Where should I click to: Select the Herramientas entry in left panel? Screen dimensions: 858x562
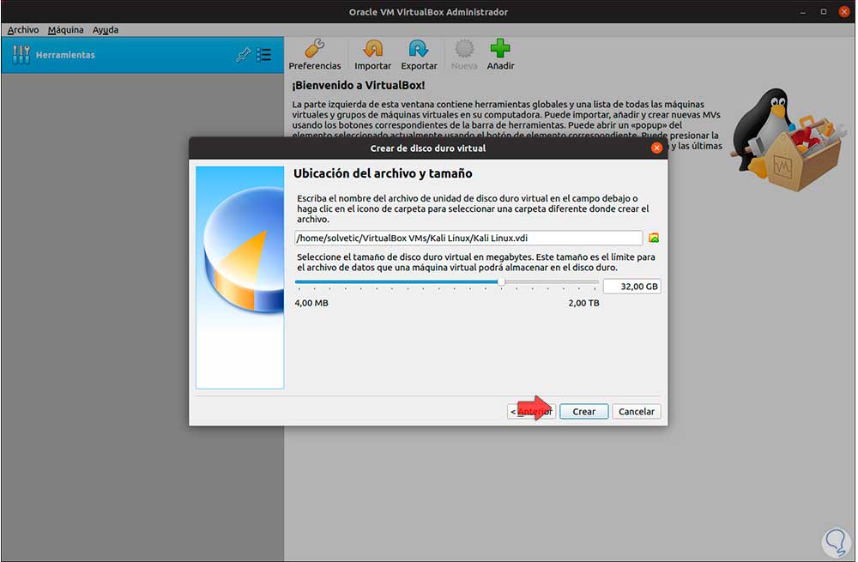(x=142, y=55)
